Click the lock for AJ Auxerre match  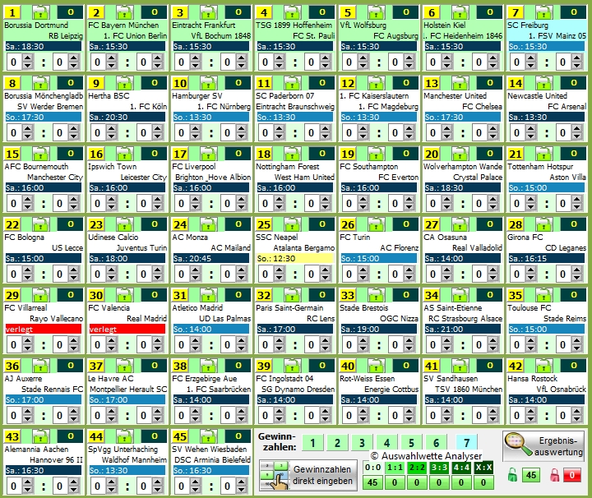[41, 366]
